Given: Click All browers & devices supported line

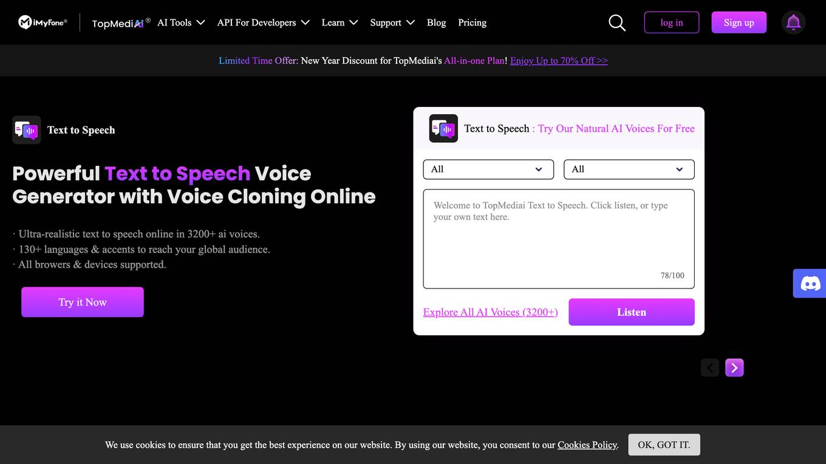Looking at the screenshot, I should pos(89,264).
